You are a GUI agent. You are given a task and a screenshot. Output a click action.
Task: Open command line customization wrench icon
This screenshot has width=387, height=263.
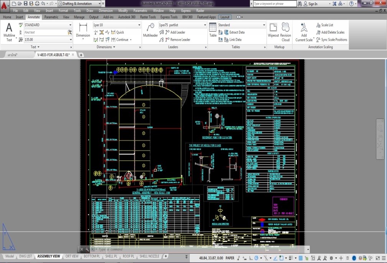(x=87, y=250)
